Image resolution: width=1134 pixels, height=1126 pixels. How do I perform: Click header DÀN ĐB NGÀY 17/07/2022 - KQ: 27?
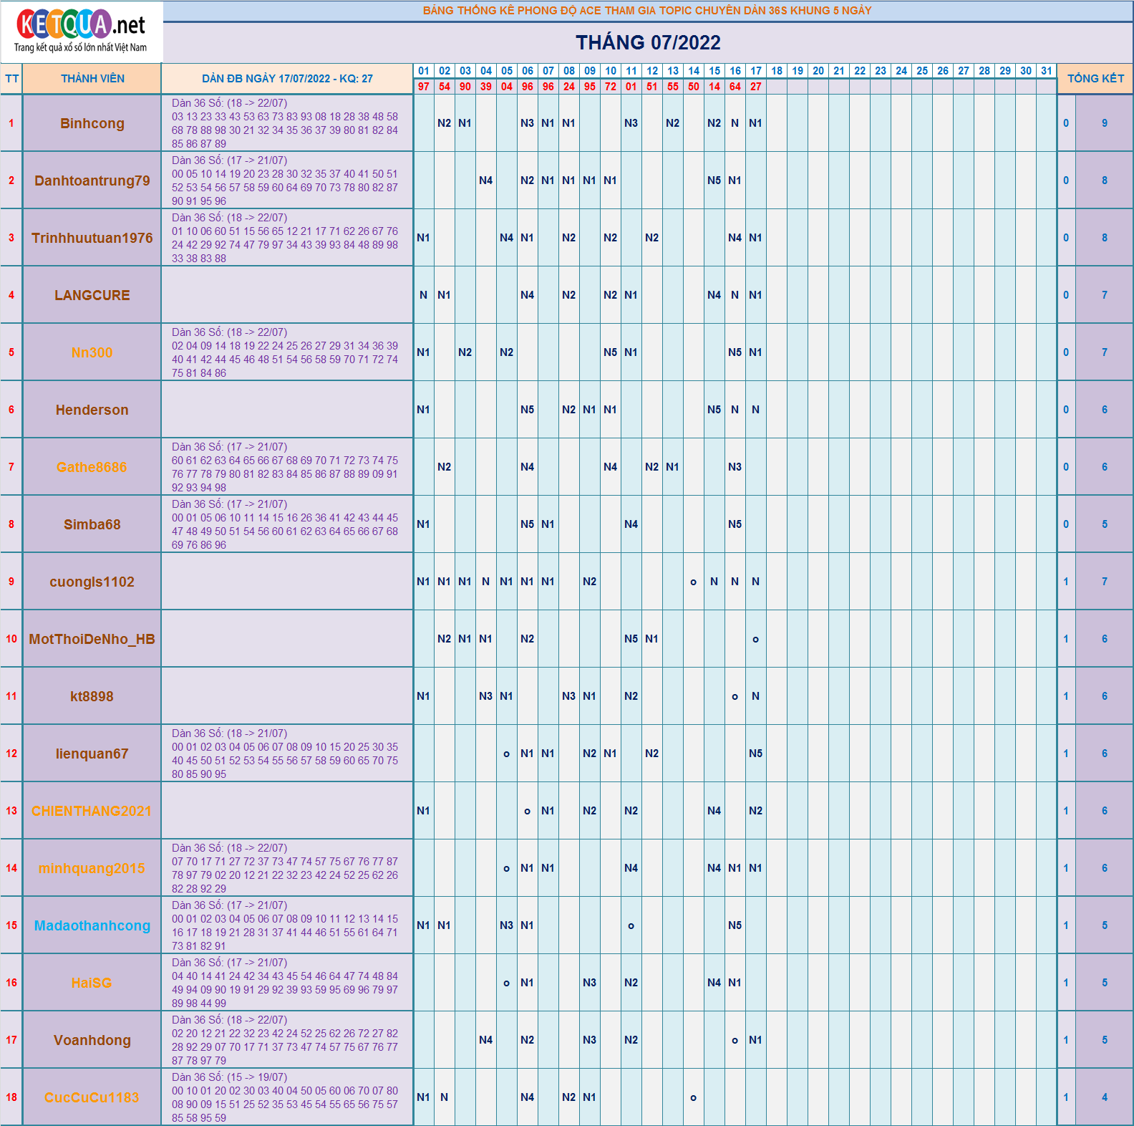tap(287, 79)
